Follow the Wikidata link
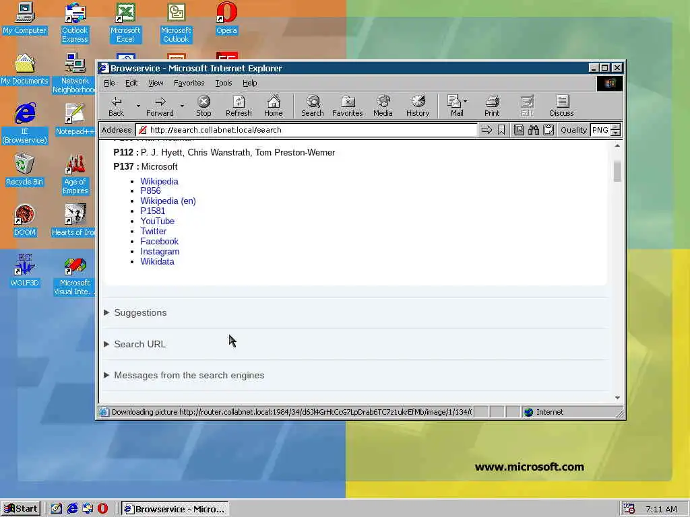This screenshot has height=517, width=690. click(x=157, y=262)
